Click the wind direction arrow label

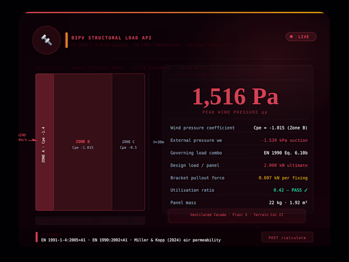click(x=23, y=138)
